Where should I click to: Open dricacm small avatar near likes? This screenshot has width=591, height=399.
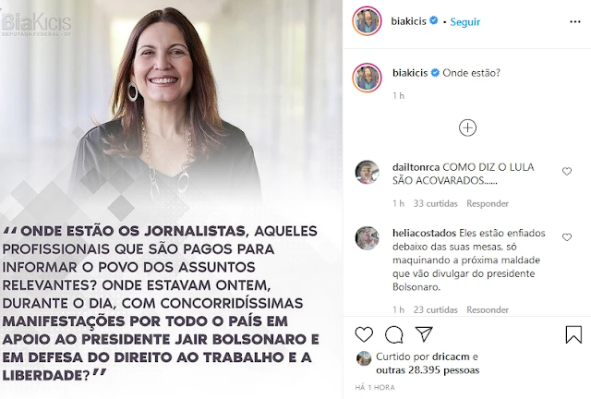coord(364,358)
